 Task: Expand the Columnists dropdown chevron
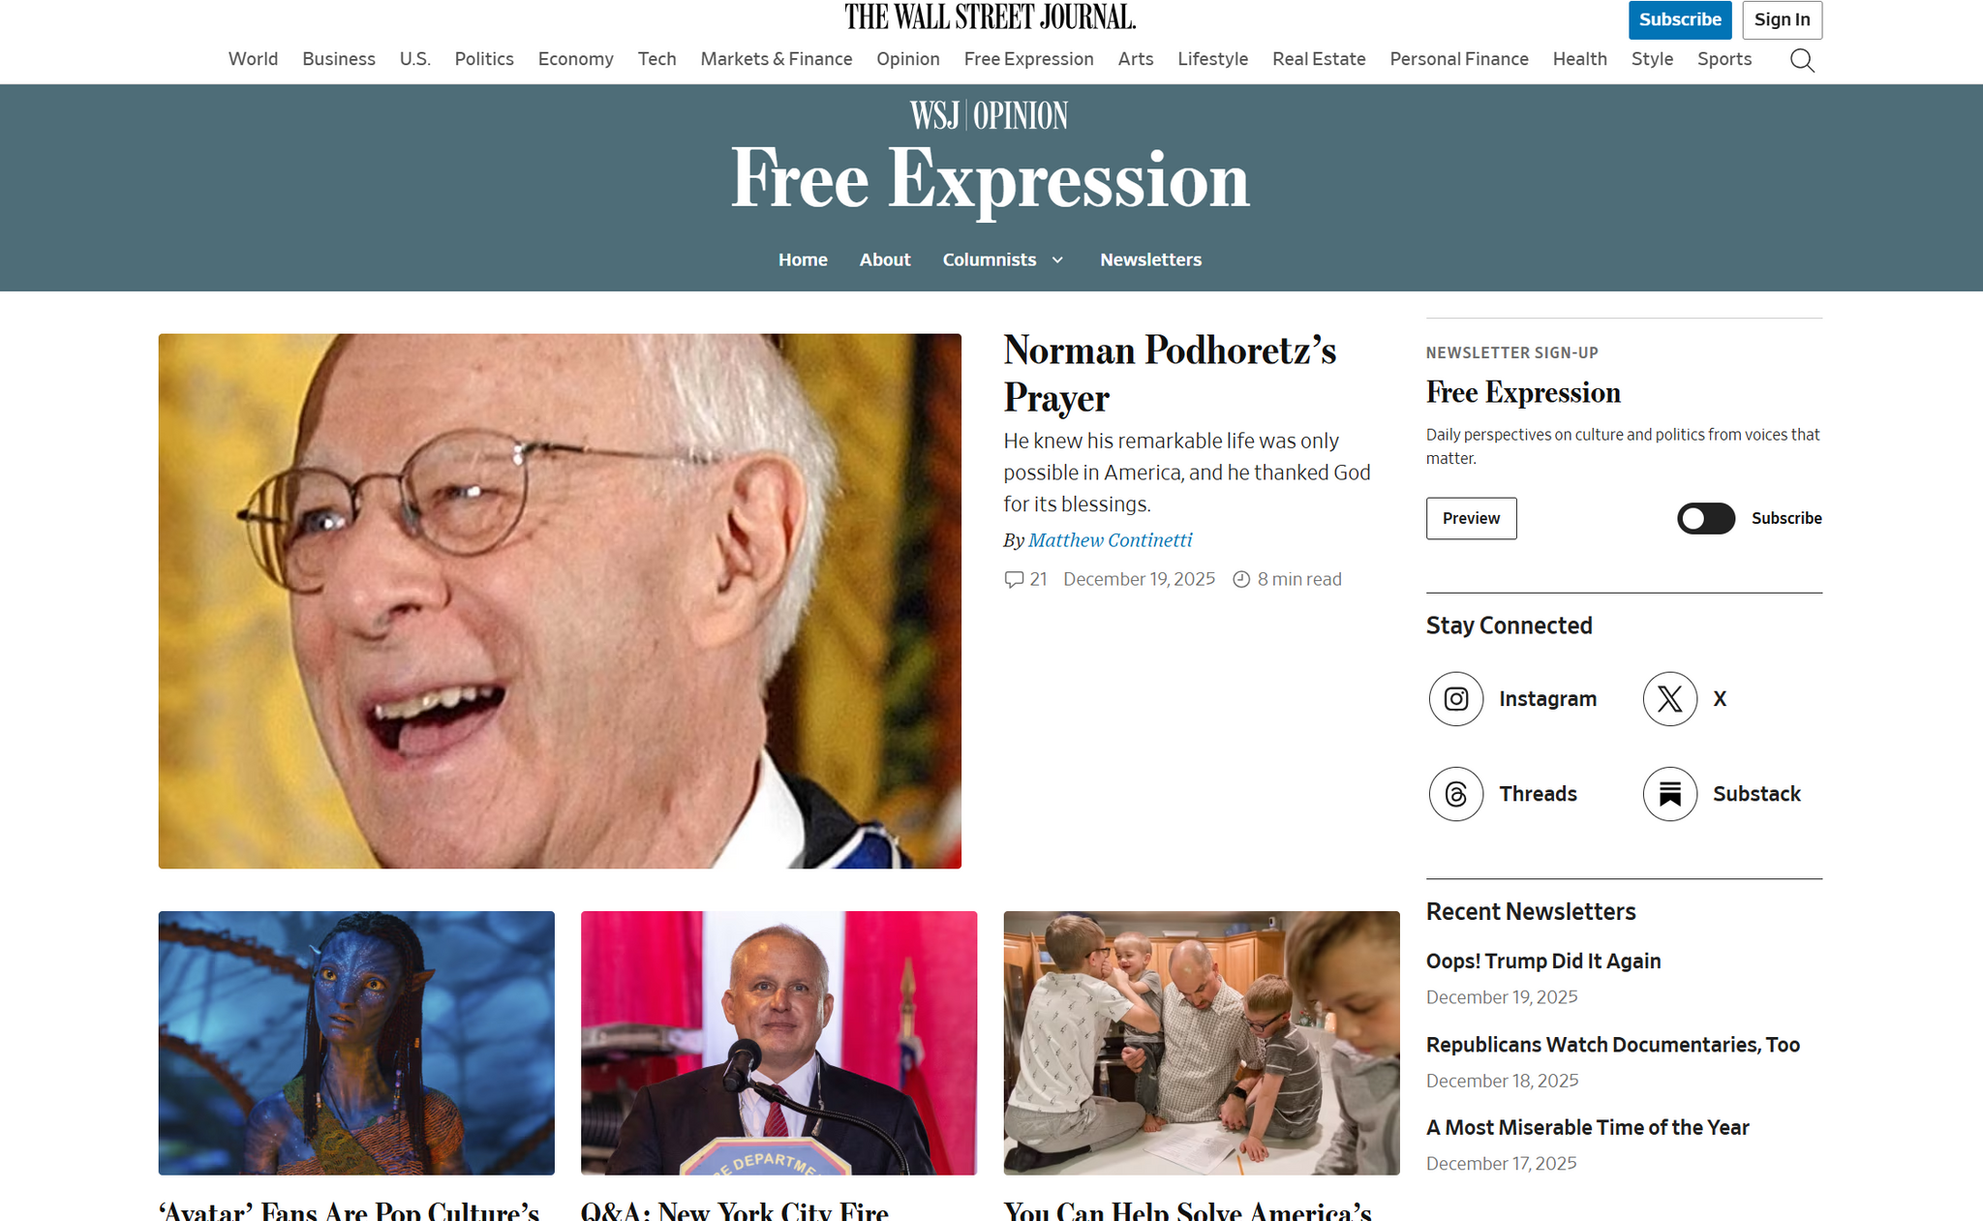pos(1057,259)
